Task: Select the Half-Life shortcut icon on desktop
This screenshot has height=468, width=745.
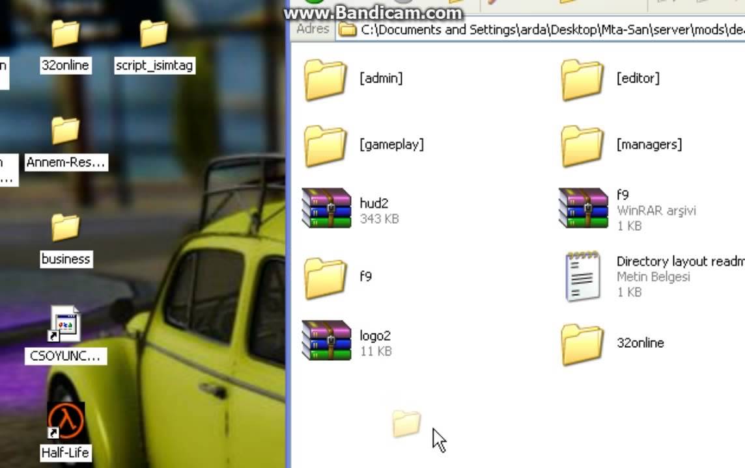Action: coord(66,421)
